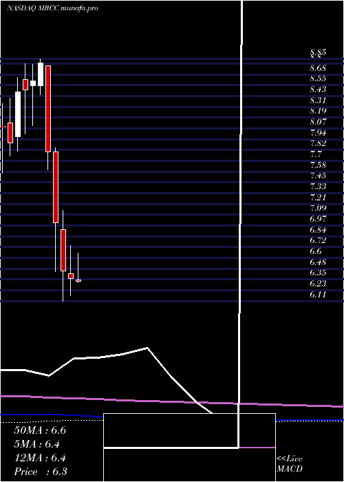The image size is (344, 482).
Task: Select the 8.07 price axis label
Action: point(318,122)
